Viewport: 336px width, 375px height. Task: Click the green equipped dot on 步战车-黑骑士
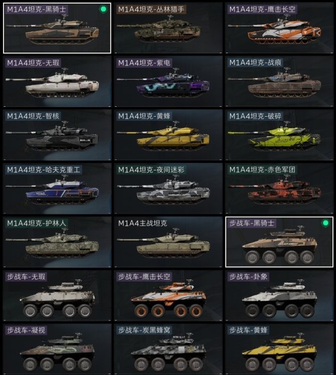point(325,223)
